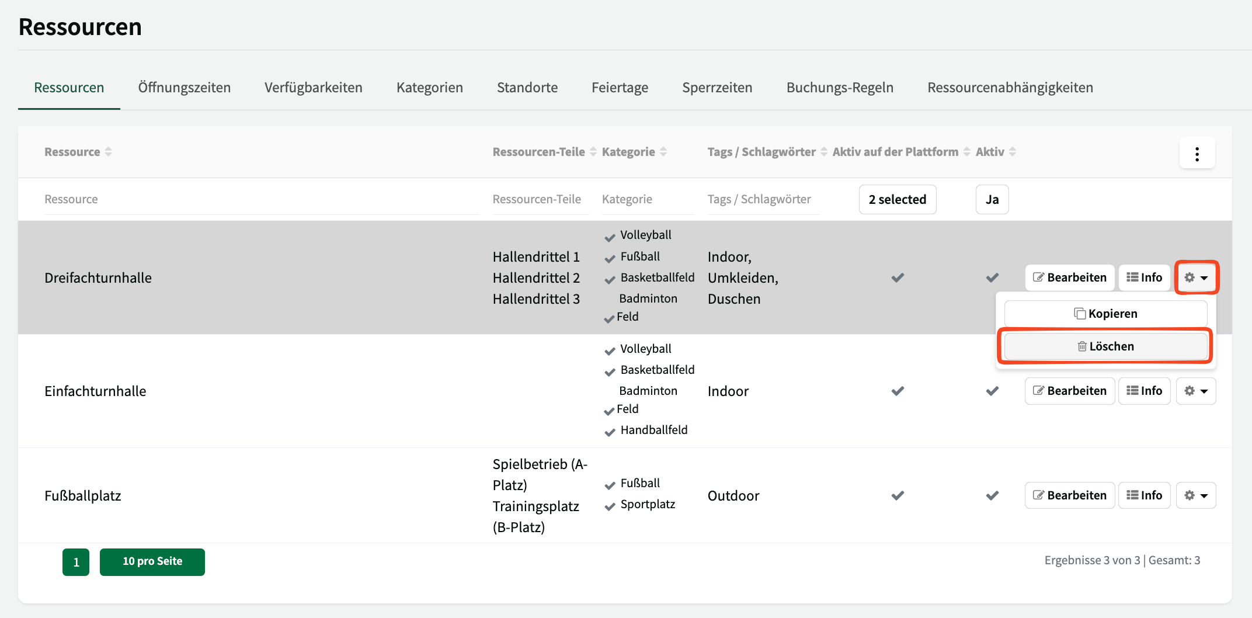Open Info for Fußballplatz
This screenshot has height=618, width=1252.
click(1143, 495)
